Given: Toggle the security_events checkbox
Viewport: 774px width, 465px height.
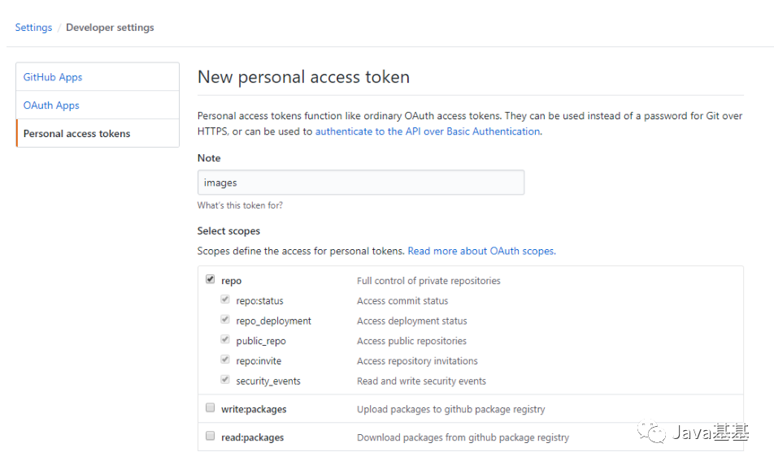Looking at the screenshot, I should pyautogui.click(x=225, y=380).
